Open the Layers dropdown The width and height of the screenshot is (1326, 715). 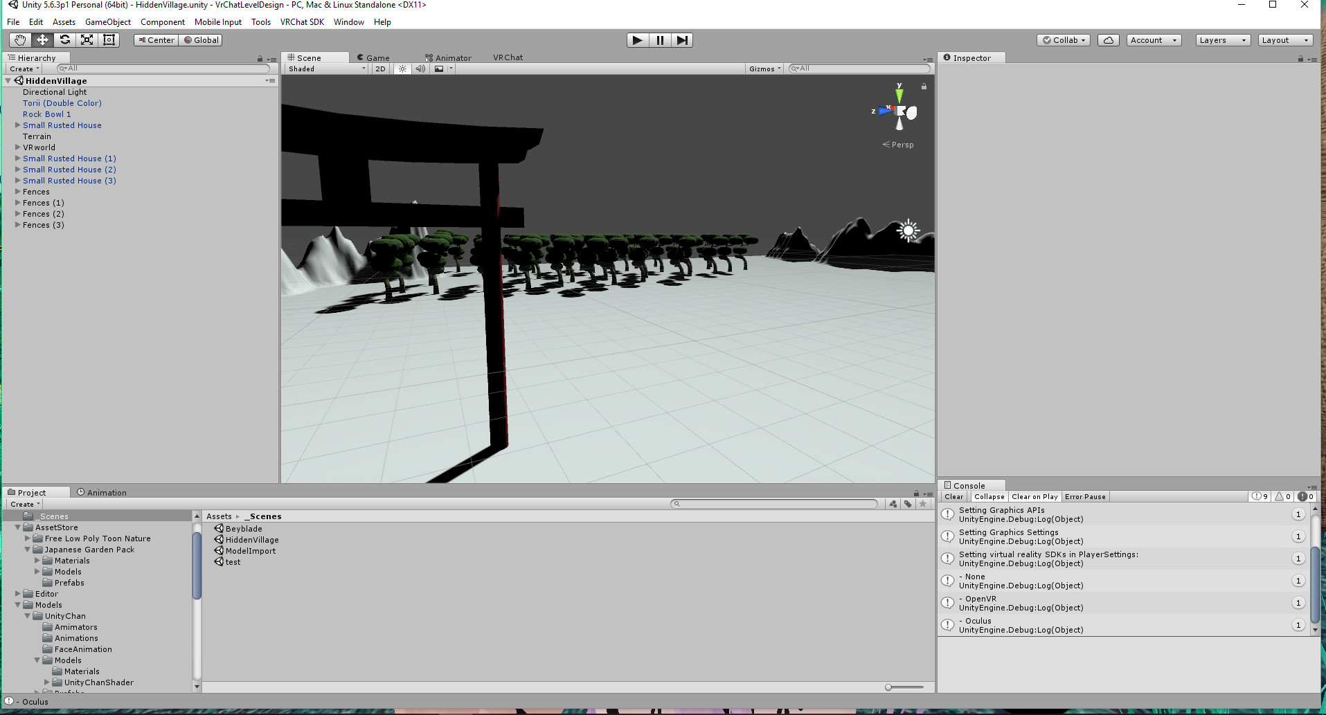(1221, 39)
